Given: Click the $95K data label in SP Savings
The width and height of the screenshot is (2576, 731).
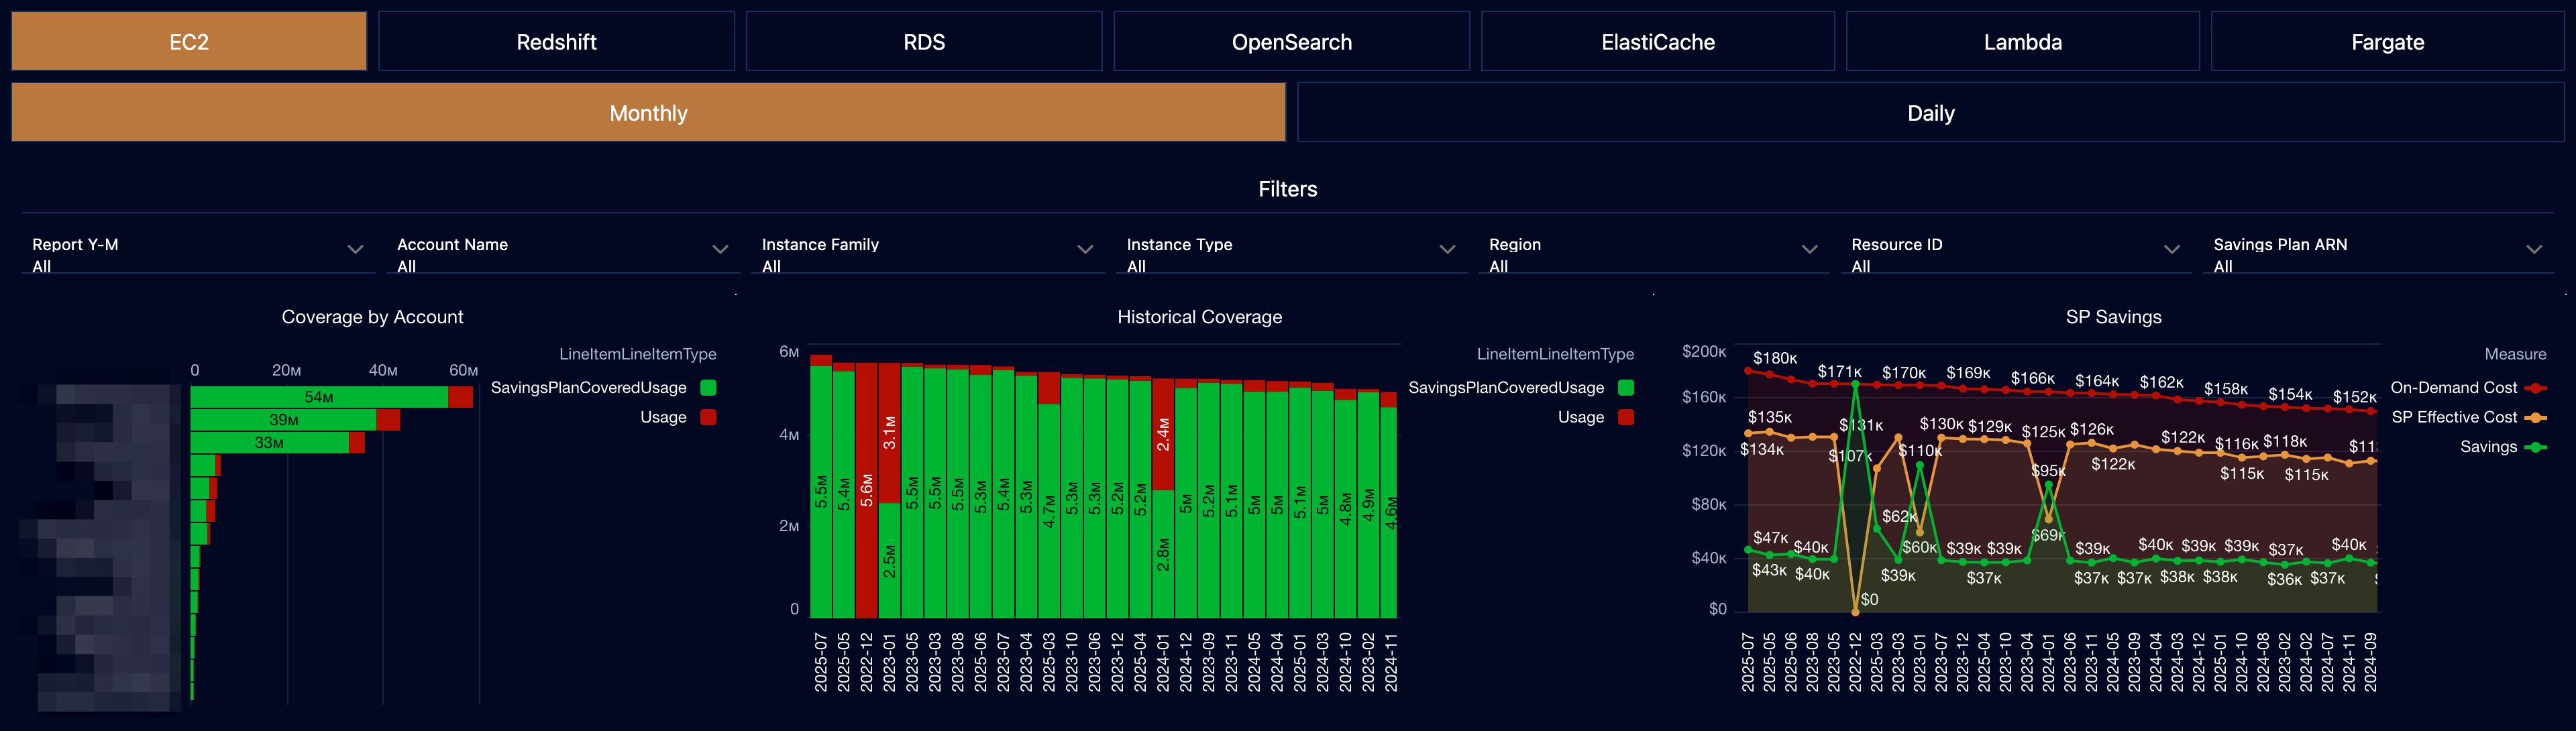Looking at the screenshot, I should tap(2048, 471).
